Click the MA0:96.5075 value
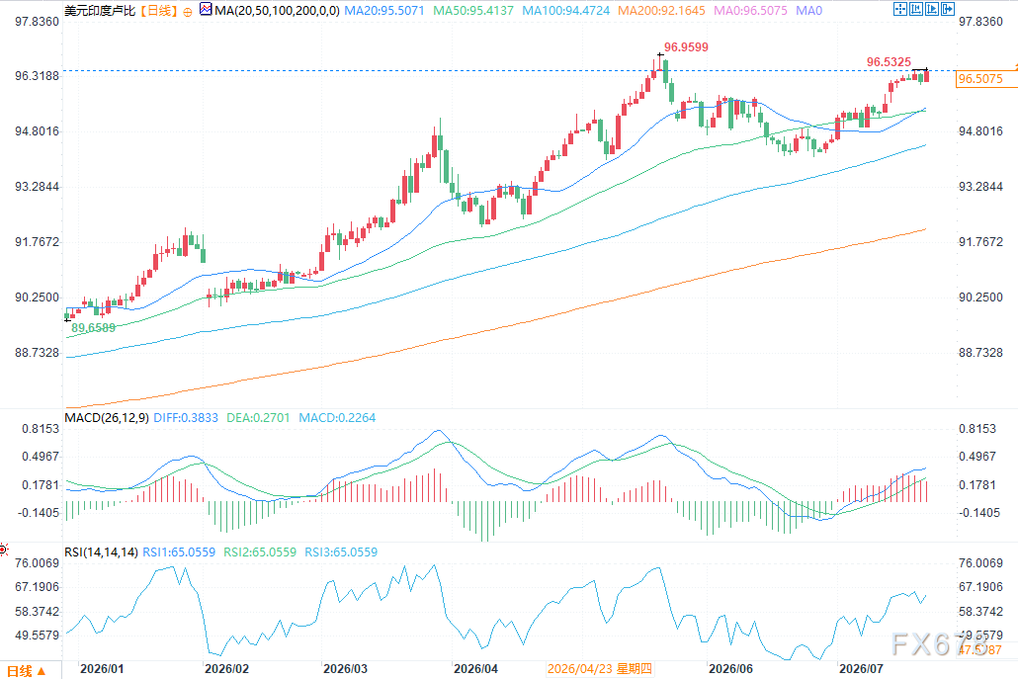 (750, 11)
